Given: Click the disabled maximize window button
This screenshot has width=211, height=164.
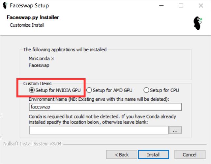Looking at the screenshot, I should click(x=181, y=6).
